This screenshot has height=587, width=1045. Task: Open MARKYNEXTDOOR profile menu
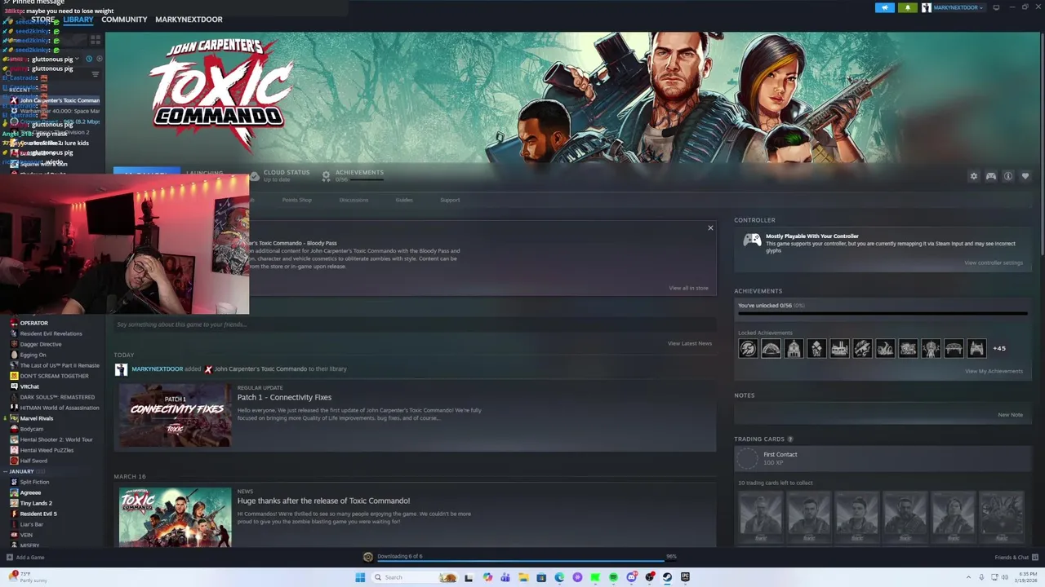[189, 20]
